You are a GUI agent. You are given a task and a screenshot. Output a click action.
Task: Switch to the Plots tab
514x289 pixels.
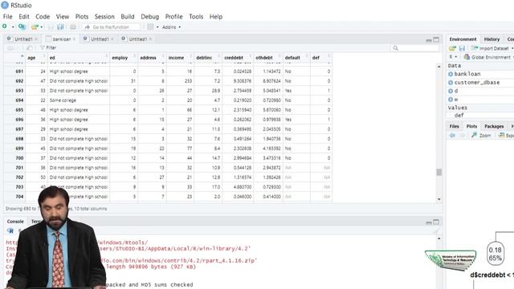(471, 126)
